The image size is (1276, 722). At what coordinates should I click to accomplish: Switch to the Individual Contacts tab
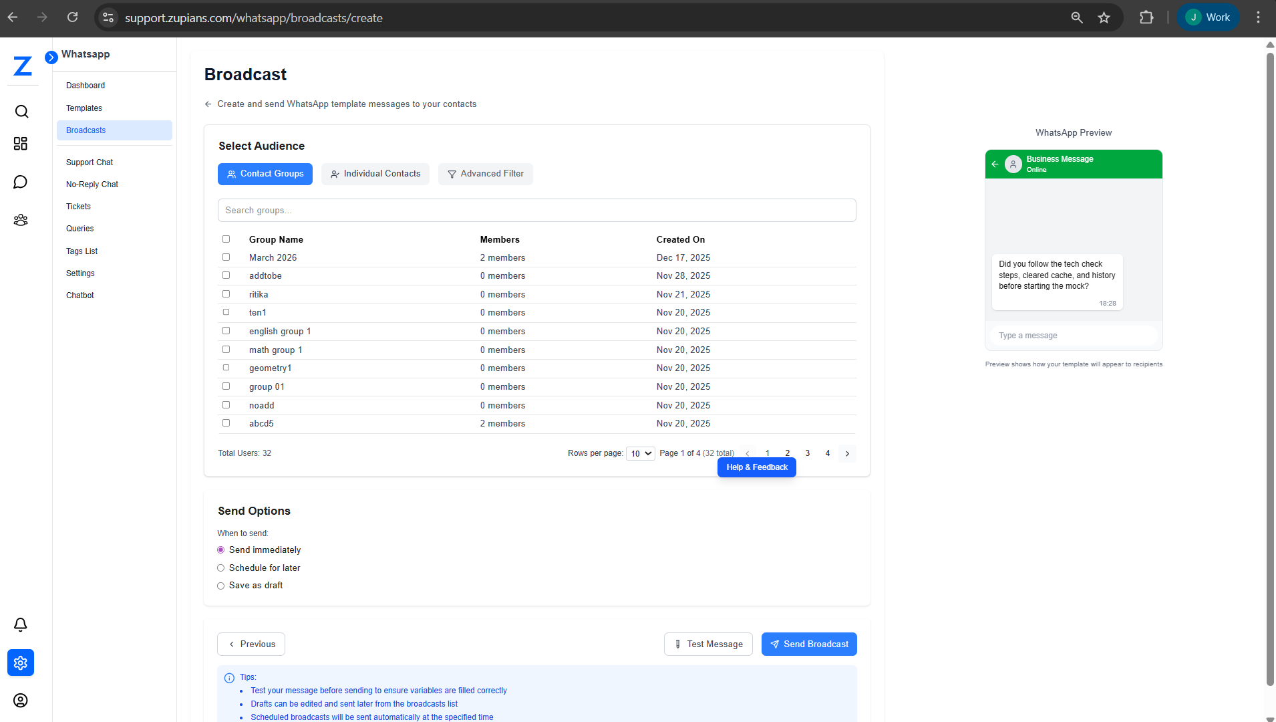[375, 174]
